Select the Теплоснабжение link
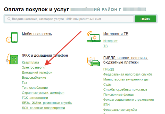 pyautogui.click(x=35, y=88)
